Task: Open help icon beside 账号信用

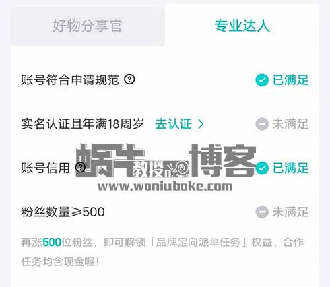Action: (81, 168)
